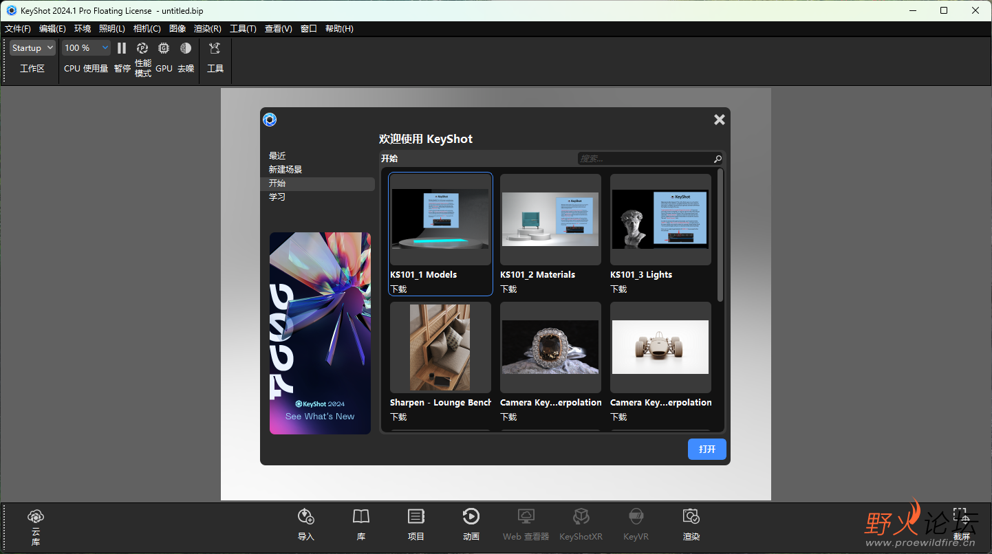Click the 导入 import icon
This screenshot has width=992, height=554.
pyautogui.click(x=306, y=516)
